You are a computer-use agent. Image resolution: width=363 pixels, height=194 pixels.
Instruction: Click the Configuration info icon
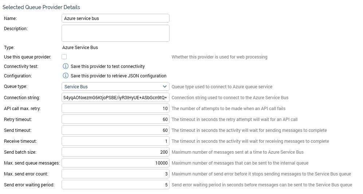[x=66, y=76]
